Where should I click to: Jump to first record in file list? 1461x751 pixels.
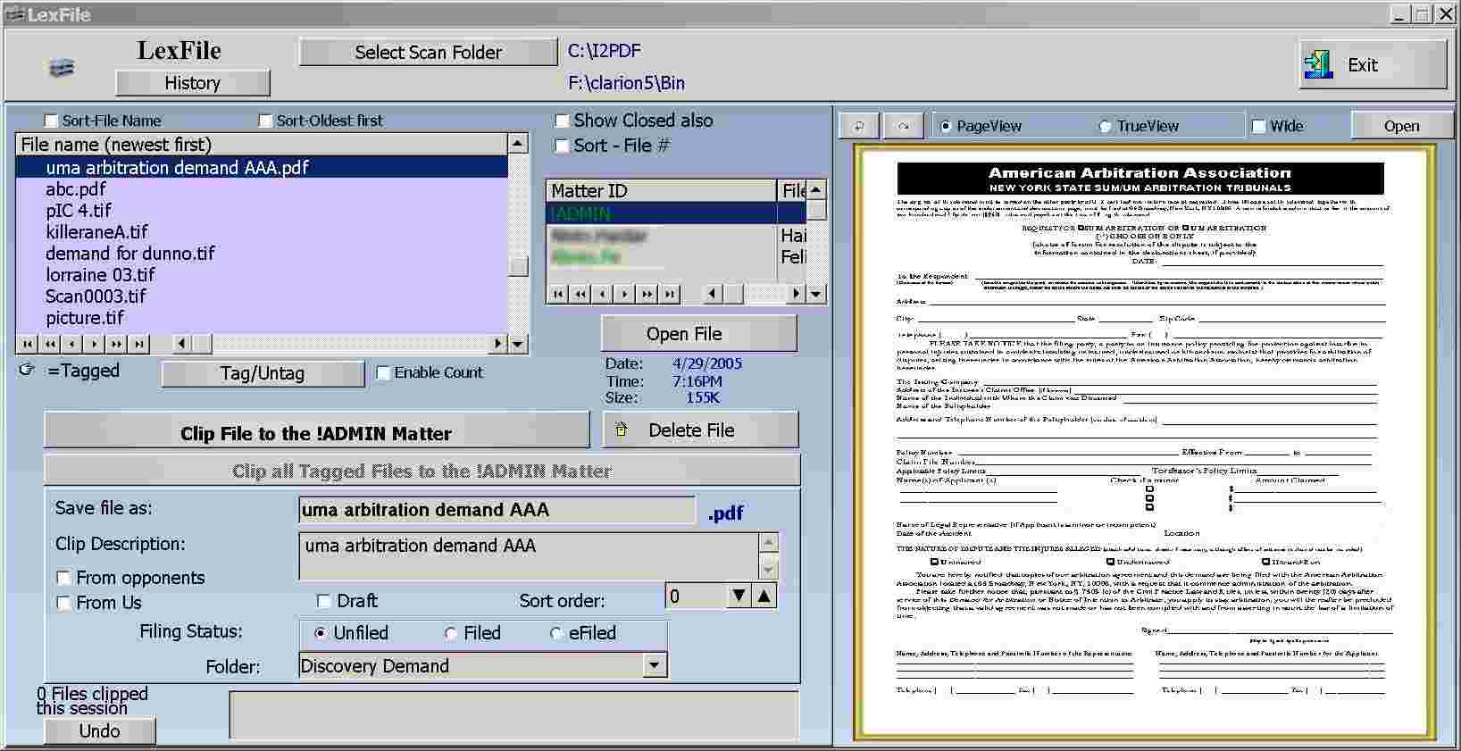28,344
